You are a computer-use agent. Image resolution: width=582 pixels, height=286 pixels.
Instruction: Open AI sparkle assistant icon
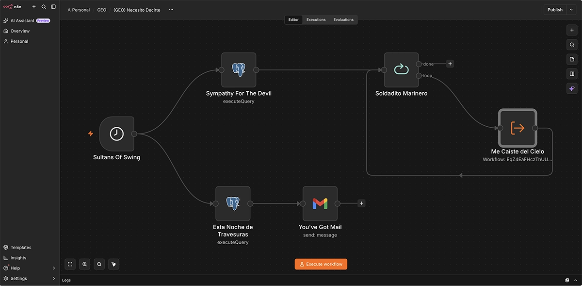pyautogui.click(x=572, y=88)
